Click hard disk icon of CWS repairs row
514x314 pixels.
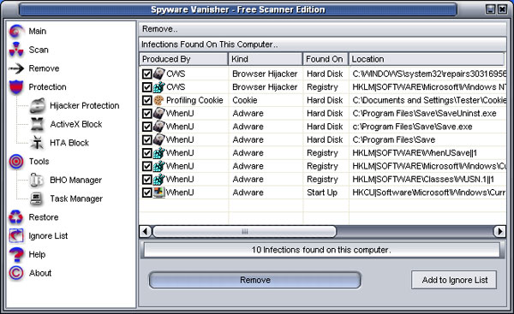pos(159,74)
